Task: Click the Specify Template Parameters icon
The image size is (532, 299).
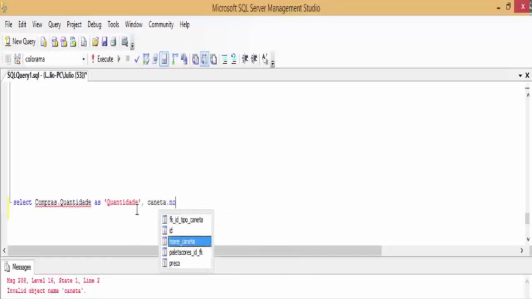Action: coord(265,59)
